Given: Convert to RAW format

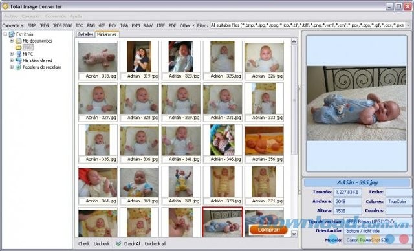Looking at the screenshot, I should 148,26.
